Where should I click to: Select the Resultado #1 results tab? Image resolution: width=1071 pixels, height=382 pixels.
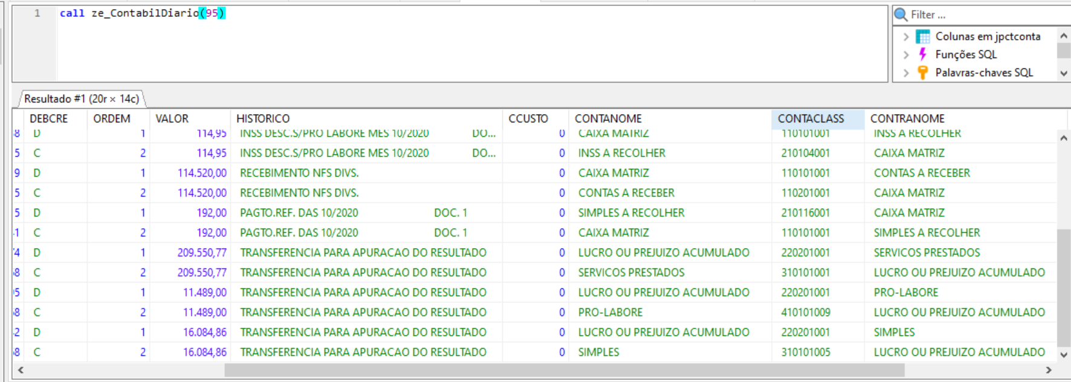click(x=82, y=98)
